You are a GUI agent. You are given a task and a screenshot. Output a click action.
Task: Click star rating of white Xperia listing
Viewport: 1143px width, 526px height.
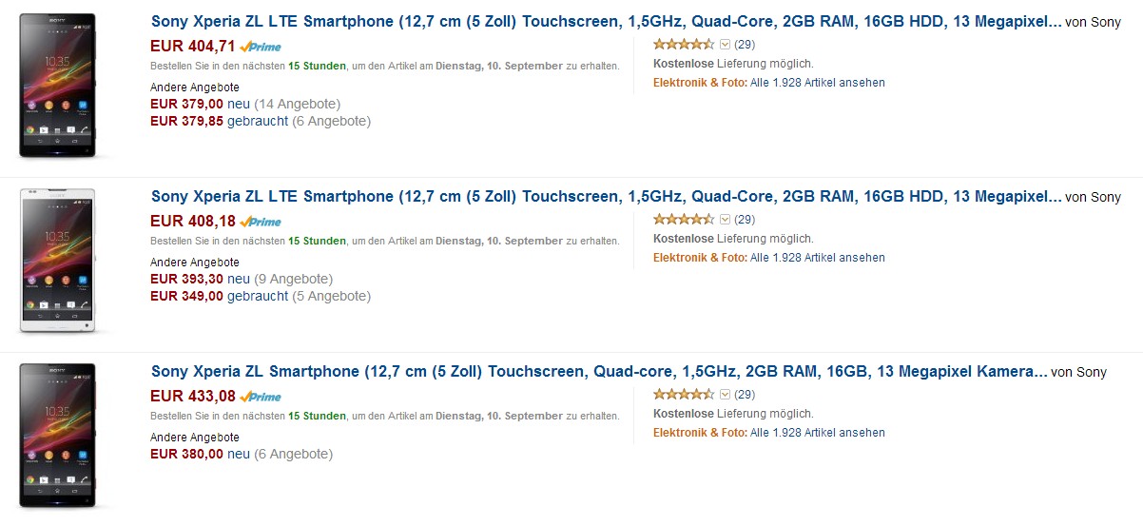(x=684, y=219)
